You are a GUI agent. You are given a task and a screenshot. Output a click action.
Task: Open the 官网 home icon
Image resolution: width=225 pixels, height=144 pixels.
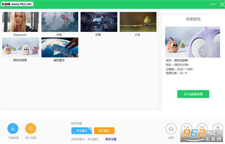(x=171, y=129)
